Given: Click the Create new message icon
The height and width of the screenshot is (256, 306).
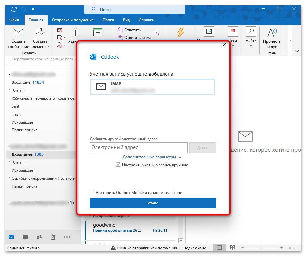Looking at the screenshot, I should [18, 33].
